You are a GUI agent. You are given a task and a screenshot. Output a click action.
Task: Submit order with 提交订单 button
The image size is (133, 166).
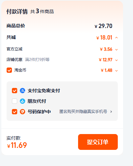pos(98,142)
